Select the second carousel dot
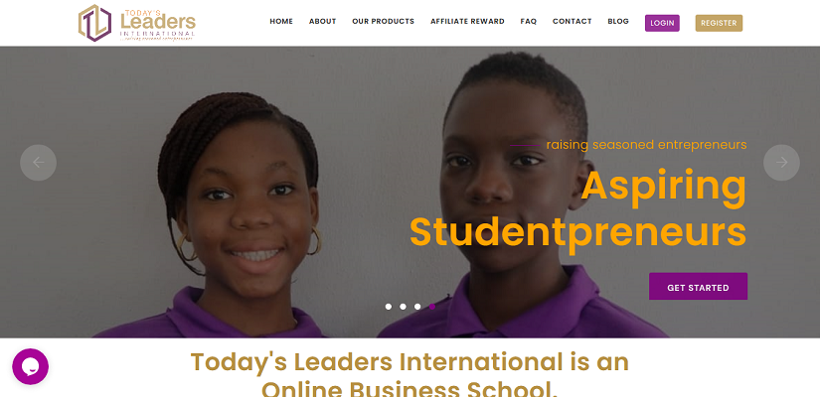Image resolution: width=820 pixels, height=397 pixels. (x=403, y=307)
